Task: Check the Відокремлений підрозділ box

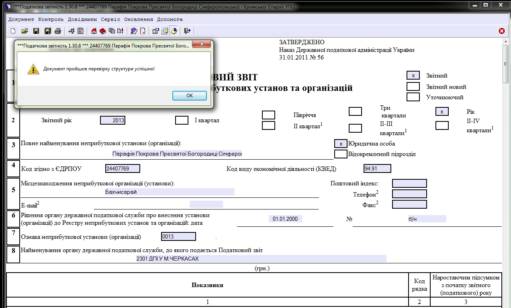Action: (x=341, y=154)
